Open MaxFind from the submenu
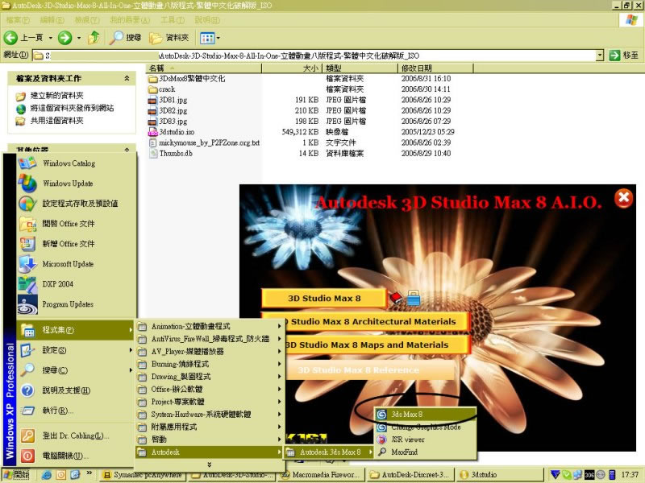The width and height of the screenshot is (645, 483). pos(426,452)
